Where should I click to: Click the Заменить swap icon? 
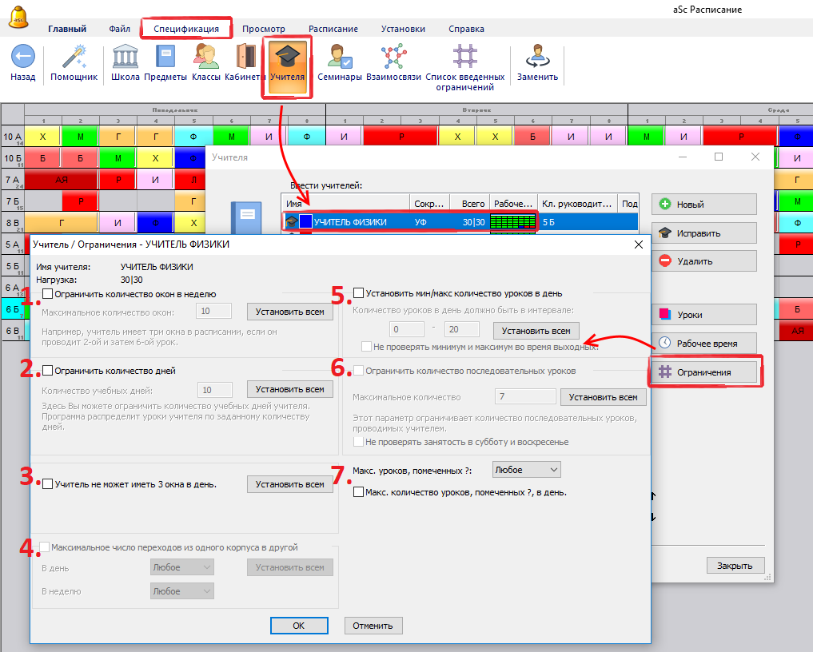point(537,58)
